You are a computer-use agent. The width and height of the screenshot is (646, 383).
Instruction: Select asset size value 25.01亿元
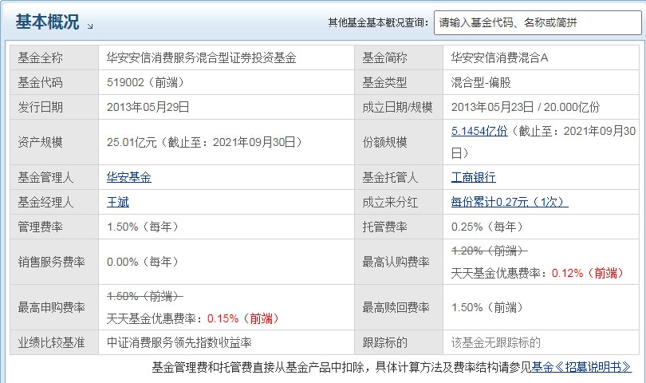click(x=132, y=142)
